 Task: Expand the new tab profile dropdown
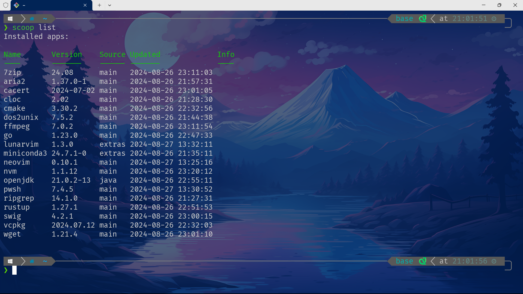click(110, 5)
